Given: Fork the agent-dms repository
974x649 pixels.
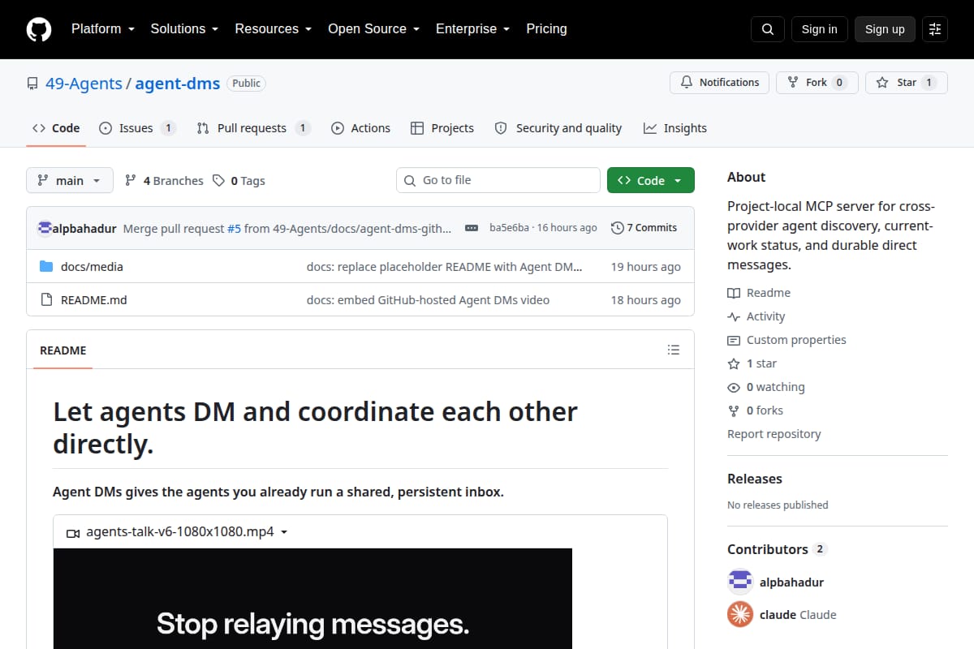Looking at the screenshot, I should pyautogui.click(x=817, y=82).
